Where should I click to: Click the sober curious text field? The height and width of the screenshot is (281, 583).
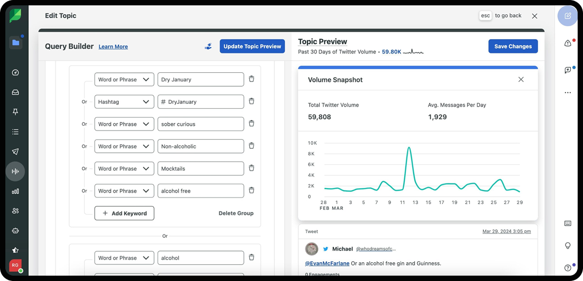[201, 124]
